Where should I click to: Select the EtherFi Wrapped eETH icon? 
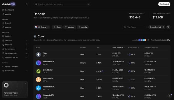(38, 63)
